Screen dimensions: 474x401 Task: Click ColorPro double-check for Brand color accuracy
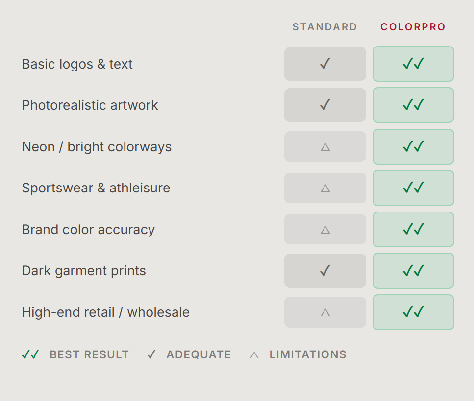click(413, 229)
